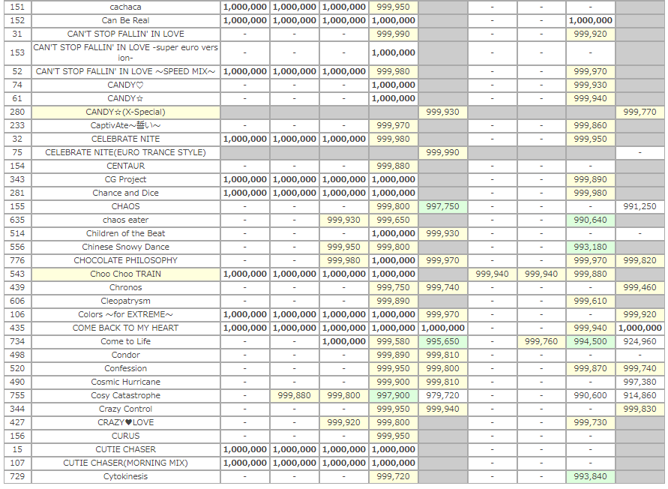Click the CaptivAte song title

click(x=126, y=125)
